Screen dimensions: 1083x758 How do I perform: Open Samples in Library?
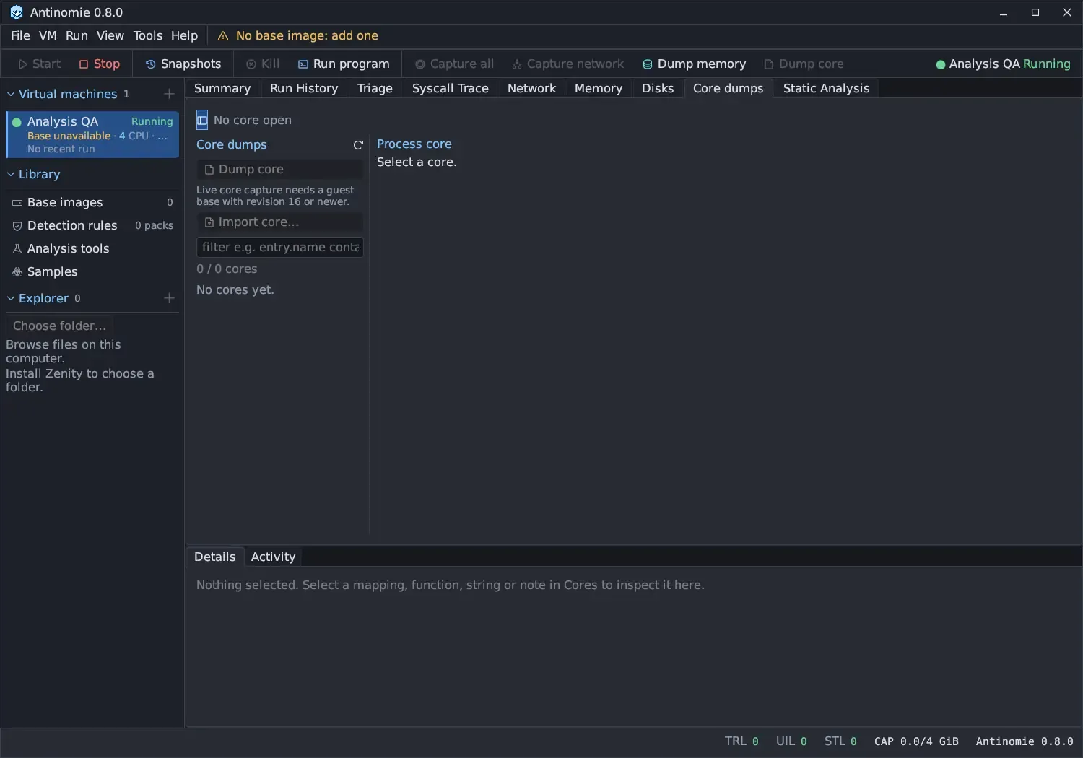[92, 271]
